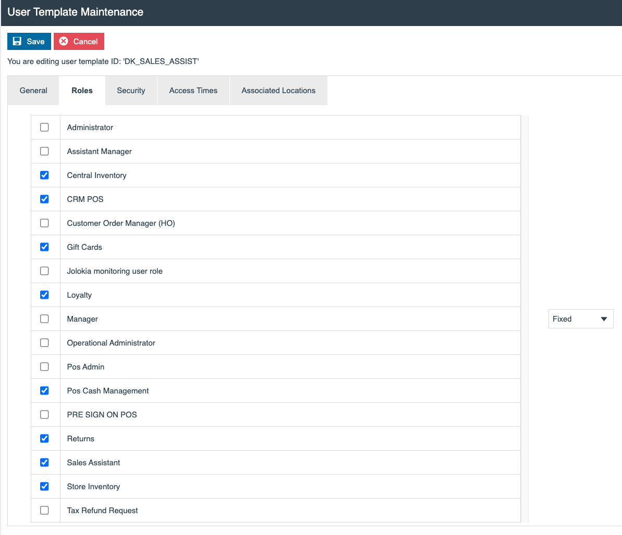Enable the PRE SIGN ON POS checkbox

tap(44, 415)
